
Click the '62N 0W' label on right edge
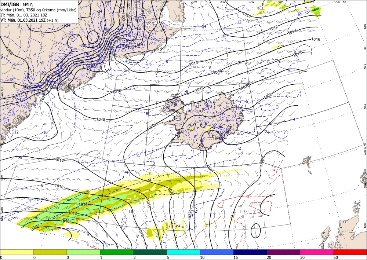365,149
